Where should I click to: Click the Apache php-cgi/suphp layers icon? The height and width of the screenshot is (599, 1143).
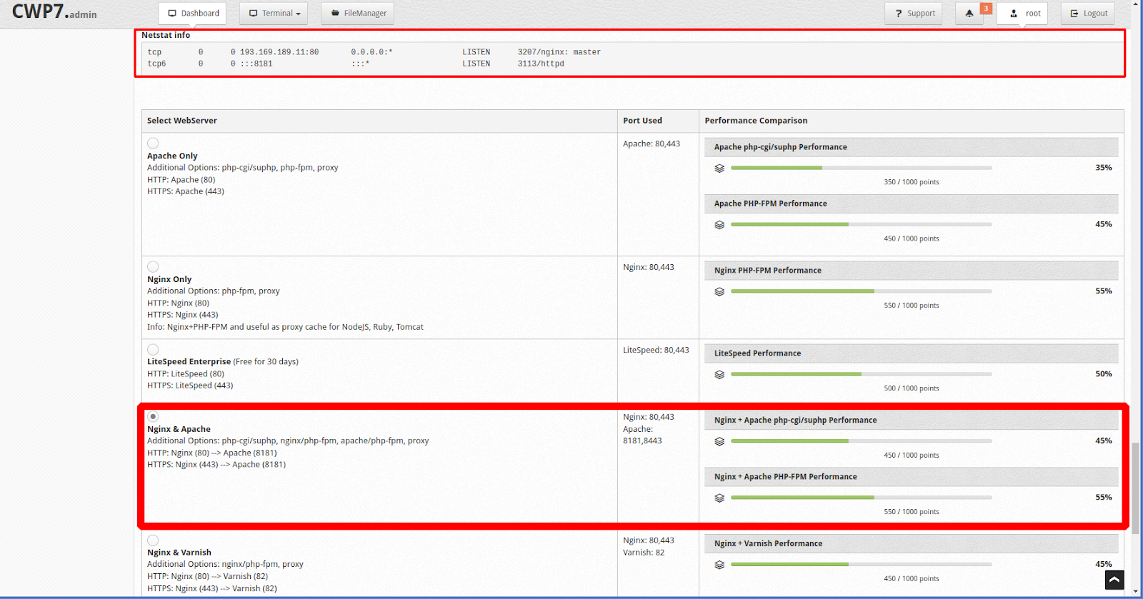point(719,168)
